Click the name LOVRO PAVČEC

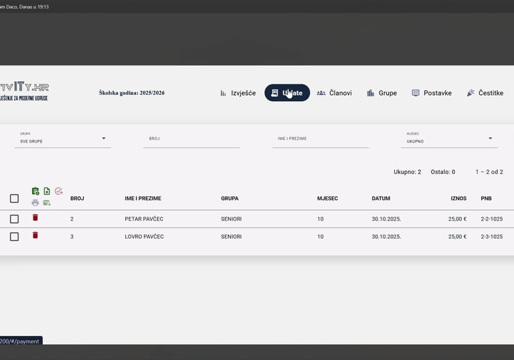(x=145, y=237)
